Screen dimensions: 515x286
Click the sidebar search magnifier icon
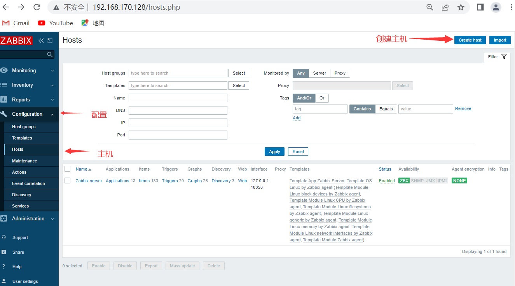coord(50,55)
